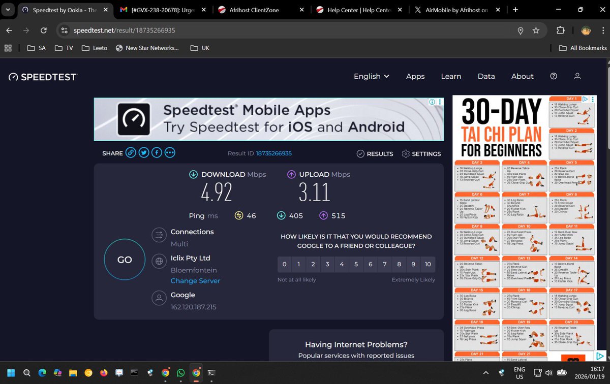Rate recommendation score 7

point(385,264)
